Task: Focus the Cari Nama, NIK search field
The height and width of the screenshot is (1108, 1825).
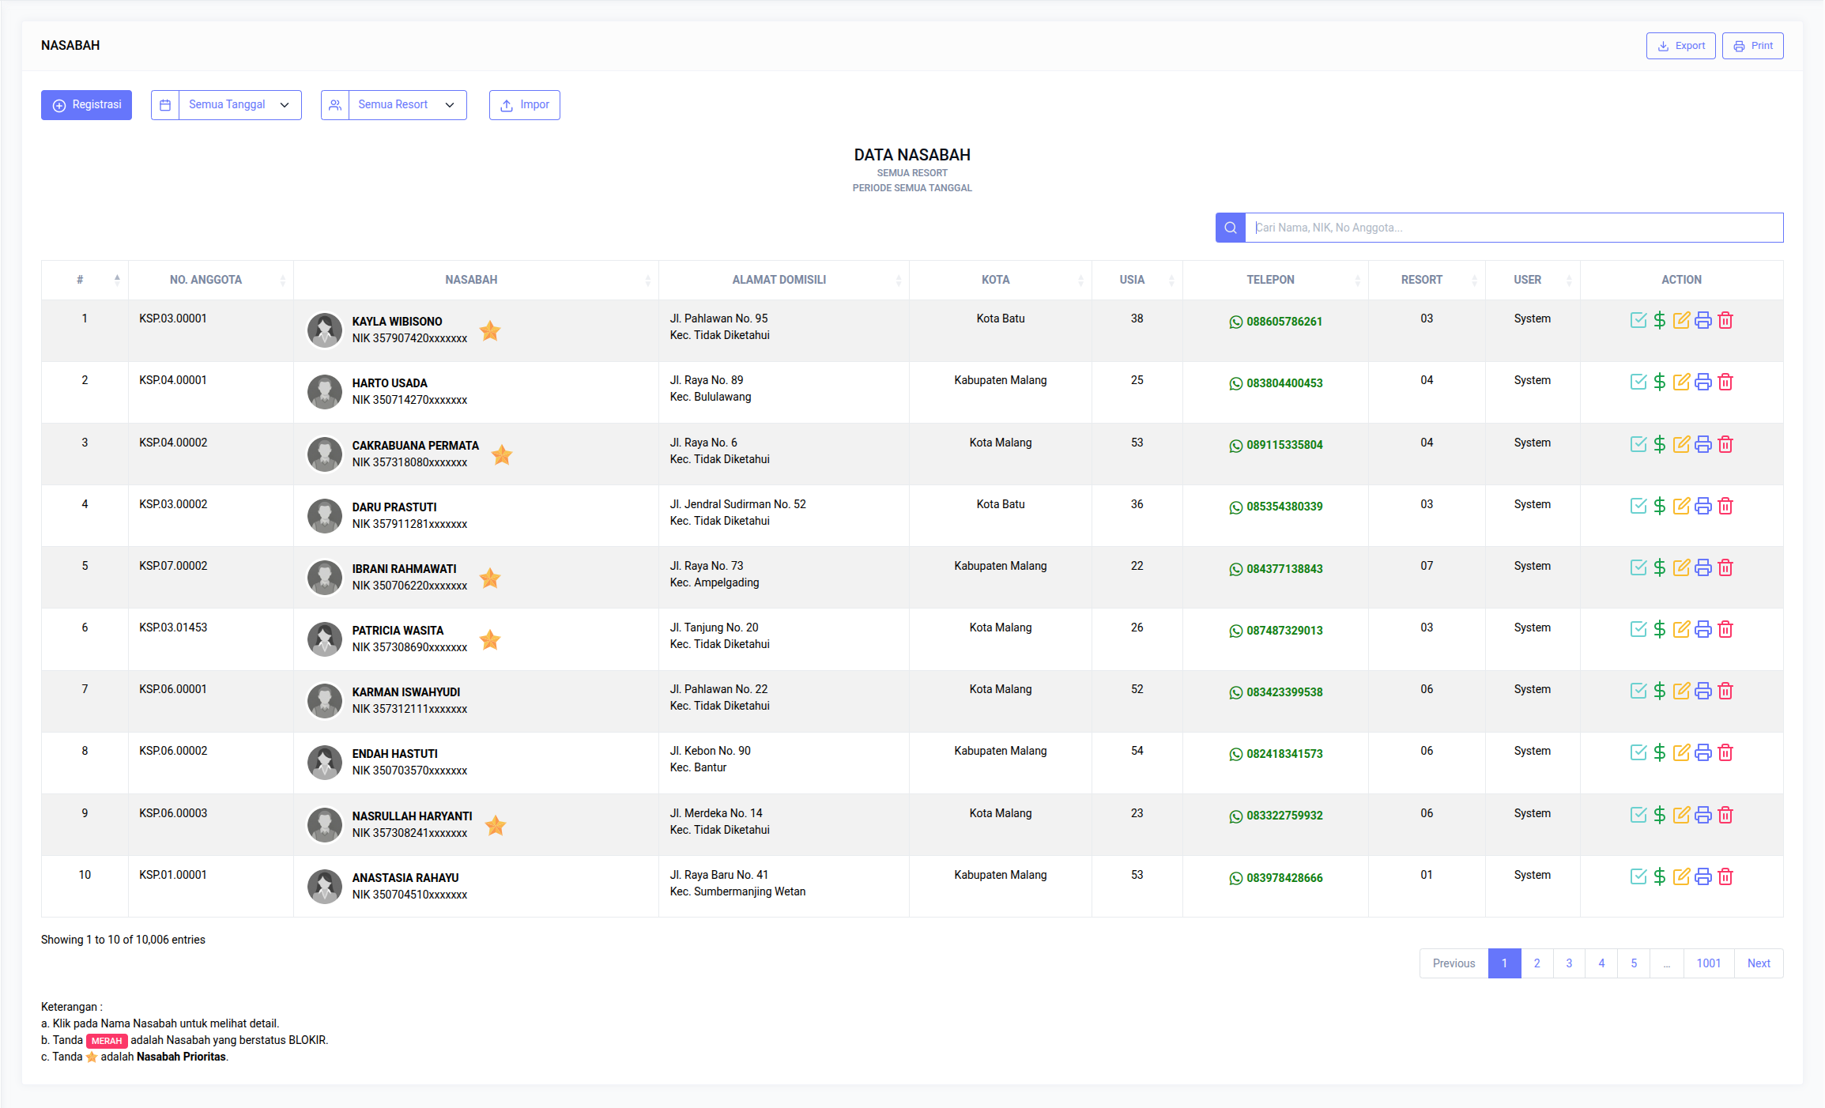Action: tap(1514, 228)
